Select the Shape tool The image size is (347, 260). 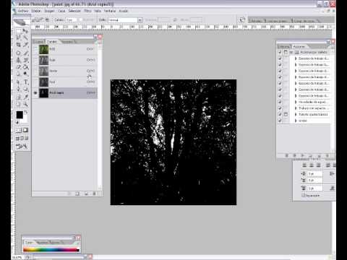[25, 90]
